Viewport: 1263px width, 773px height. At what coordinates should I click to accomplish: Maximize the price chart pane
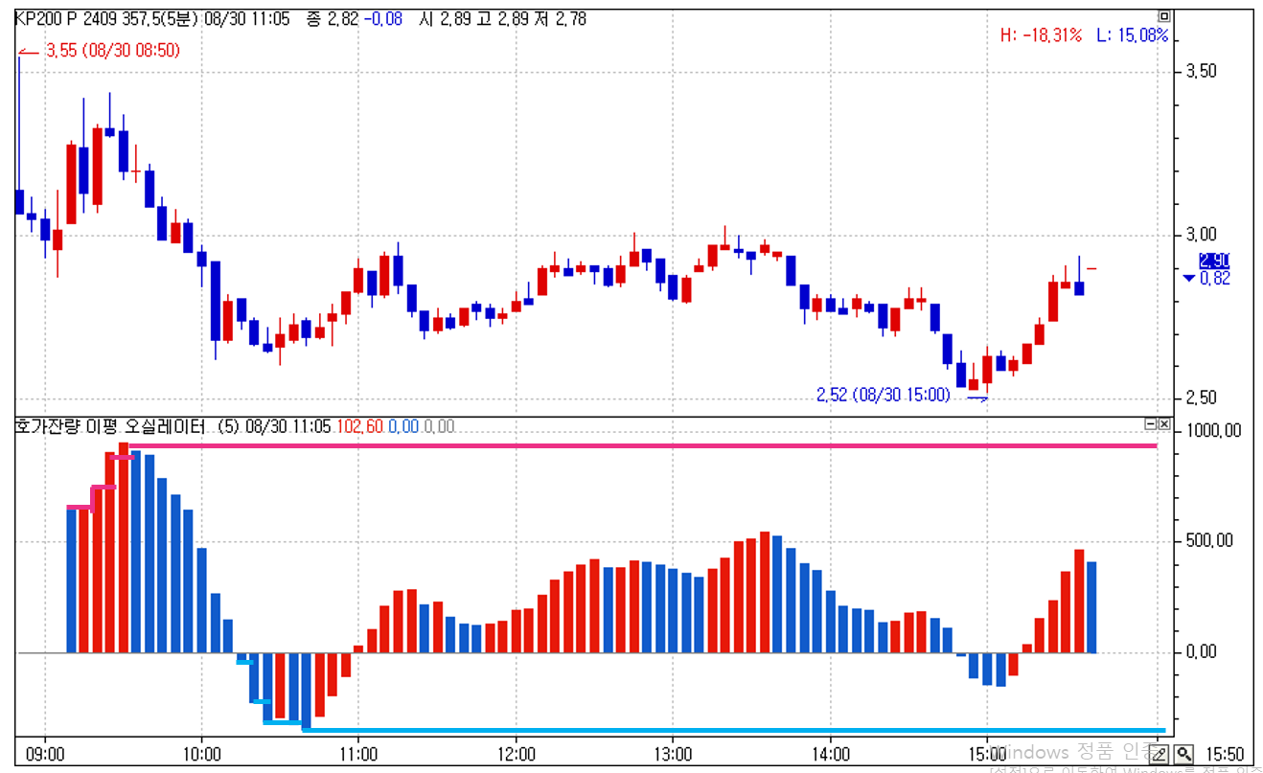tap(1164, 16)
